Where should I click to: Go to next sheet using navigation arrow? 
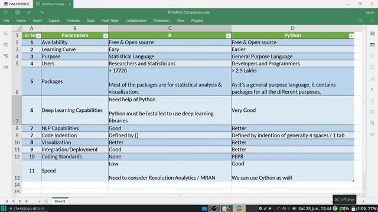[x=20, y=201]
